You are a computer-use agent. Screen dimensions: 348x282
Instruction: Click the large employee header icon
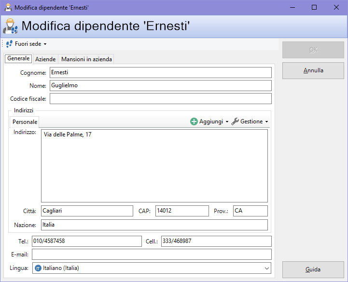pyautogui.click(x=11, y=27)
